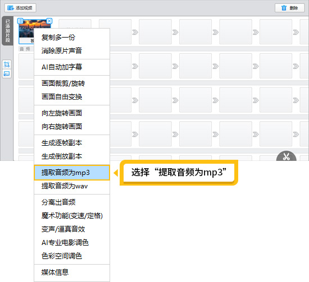Open 魔术功能(变速/定格) entry
Image resolution: width=309 pixels, height=282 pixels.
tap(72, 216)
